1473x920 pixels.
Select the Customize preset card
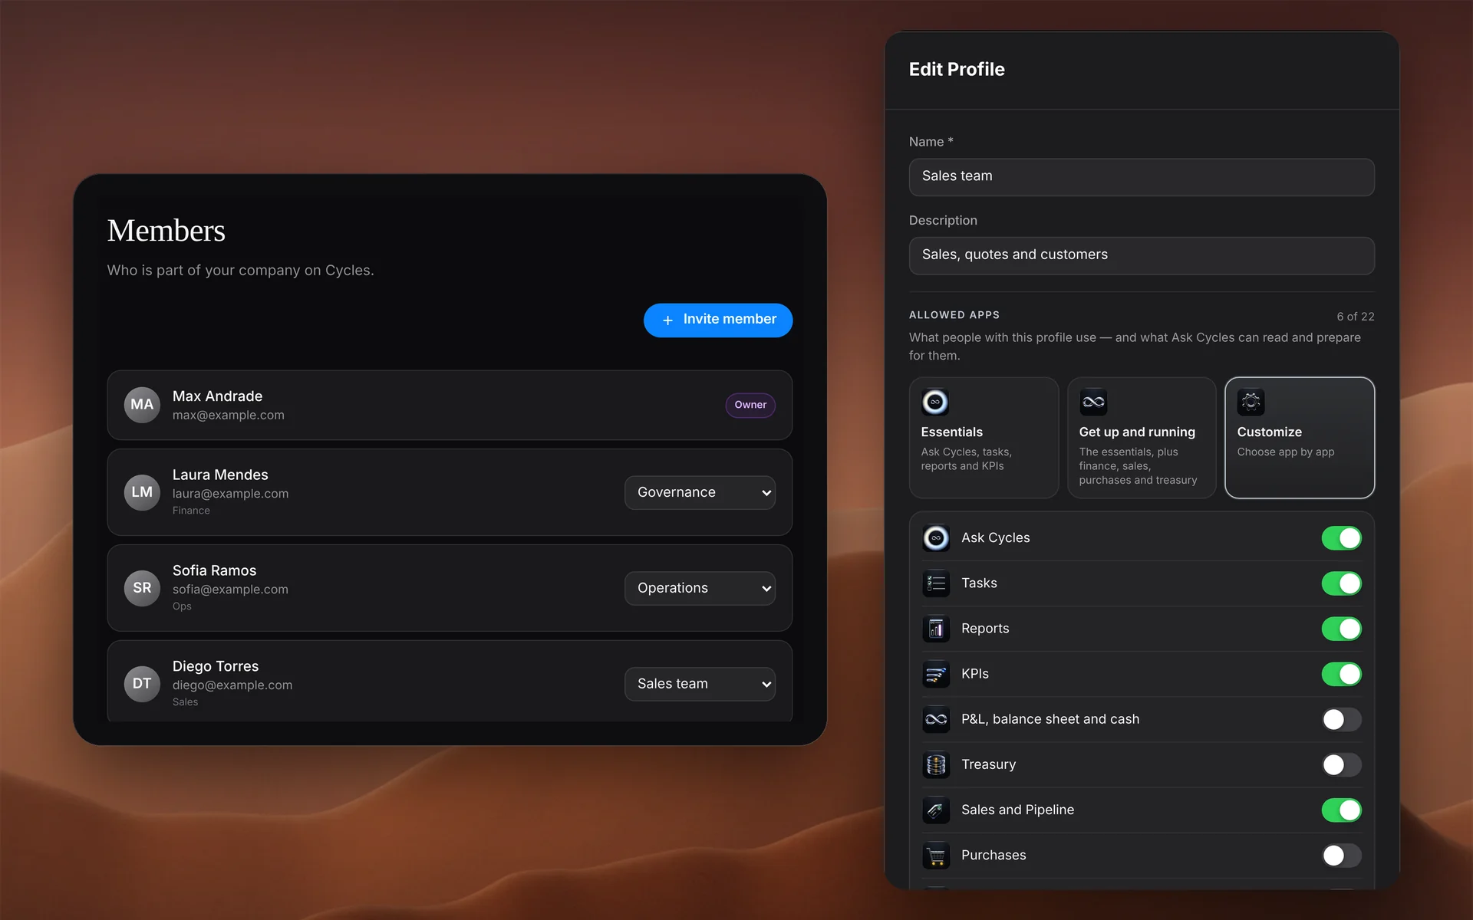click(1300, 438)
